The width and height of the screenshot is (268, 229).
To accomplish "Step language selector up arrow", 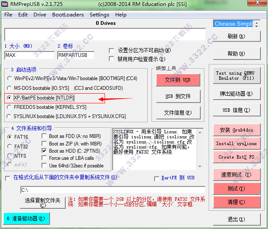I will (x=257, y=22).
